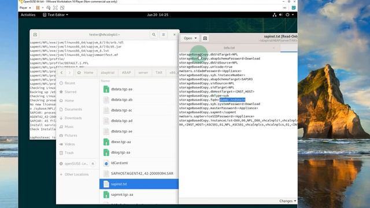
Task: Click the network status icon in top bar
Action: pos(275,15)
